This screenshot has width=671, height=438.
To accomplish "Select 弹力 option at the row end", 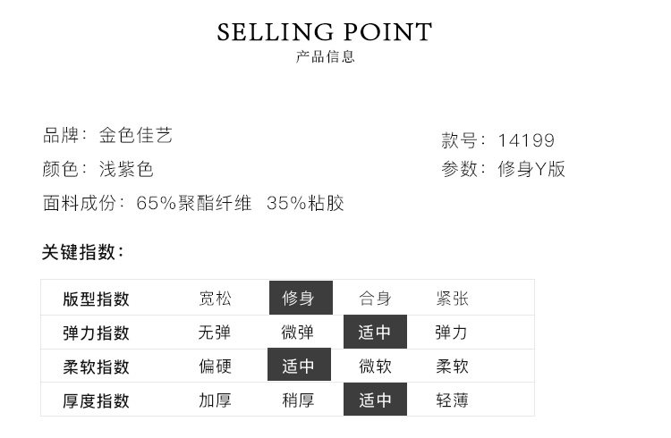I will tap(452, 333).
